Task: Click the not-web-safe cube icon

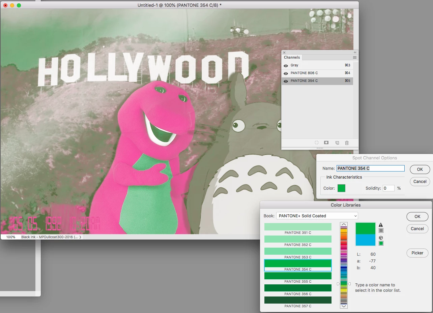Action: pyautogui.click(x=381, y=238)
